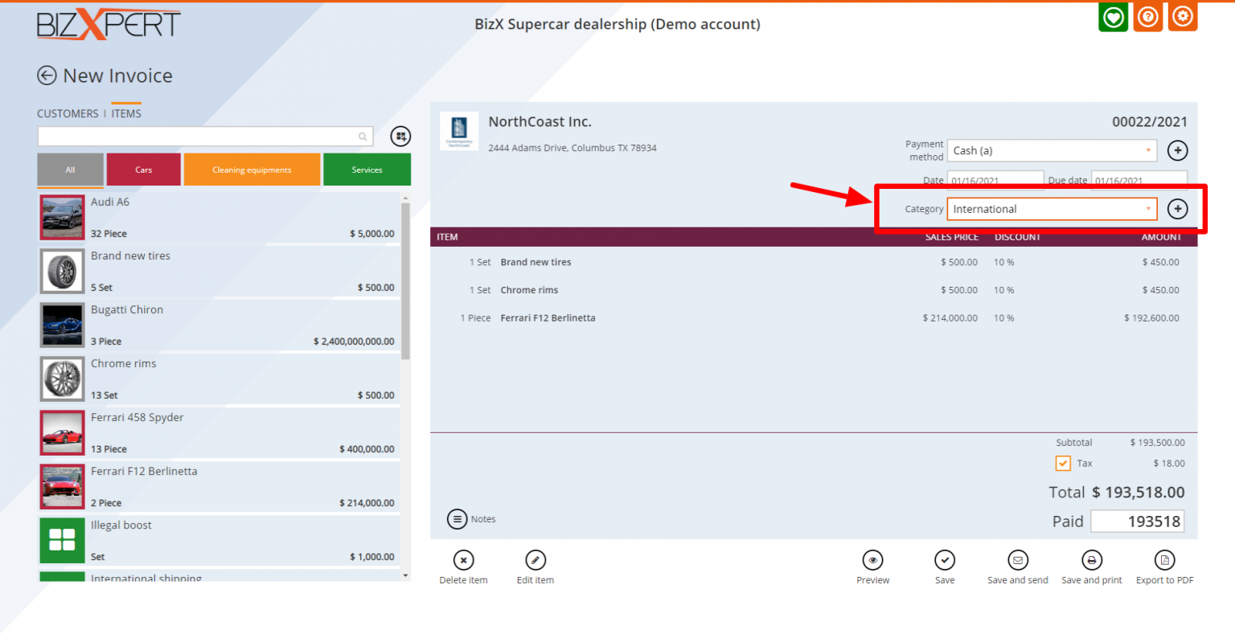Viewport: 1235px width, 634px height.
Task: Switch to the CUSTOMERS tab
Action: click(68, 114)
